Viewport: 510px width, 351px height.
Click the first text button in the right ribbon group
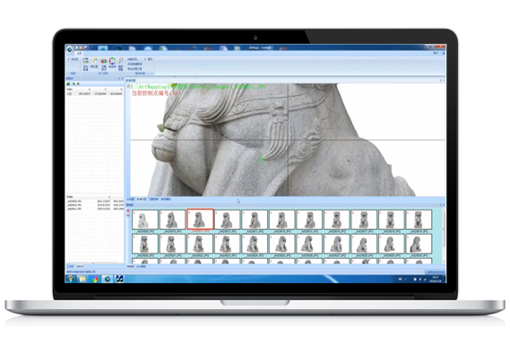click(x=133, y=59)
